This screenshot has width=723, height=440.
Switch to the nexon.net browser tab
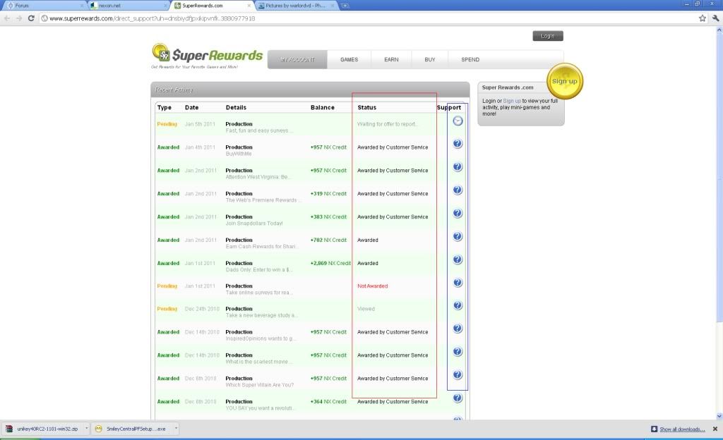(x=129, y=6)
